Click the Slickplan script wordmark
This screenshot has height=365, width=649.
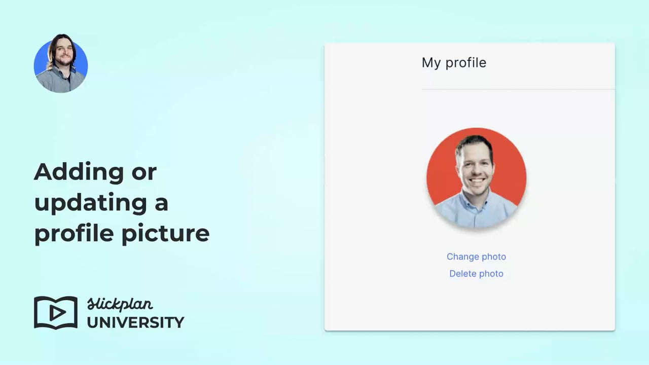point(120,304)
